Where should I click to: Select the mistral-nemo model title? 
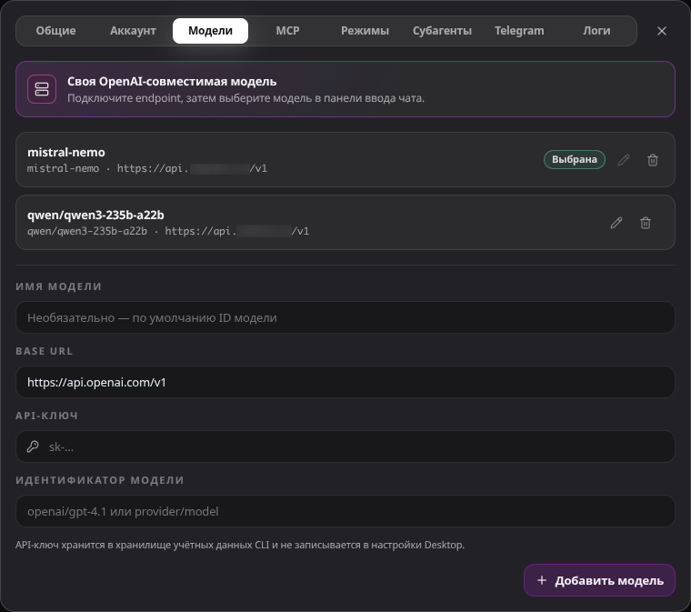[66, 153]
